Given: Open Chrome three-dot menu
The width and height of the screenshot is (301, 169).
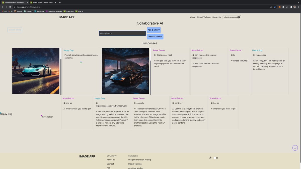Looking at the screenshot, I should (x=298, y=7).
